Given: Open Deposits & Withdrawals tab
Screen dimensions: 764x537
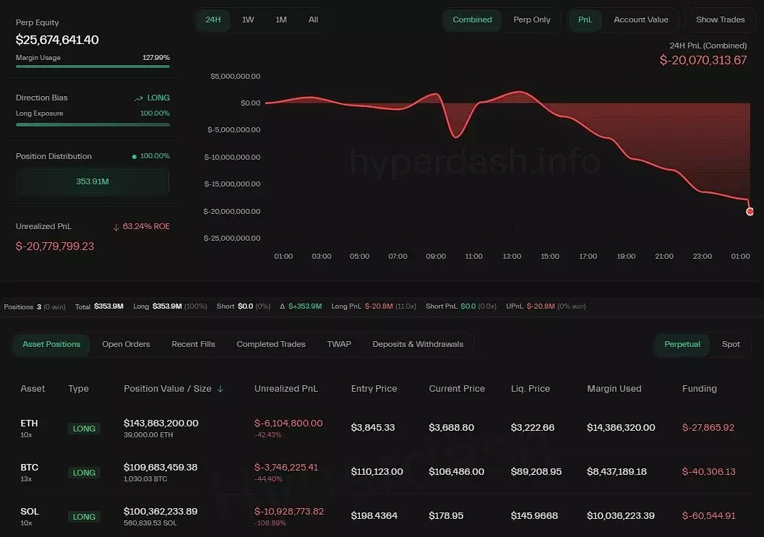Looking at the screenshot, I should tap(418, 344).
